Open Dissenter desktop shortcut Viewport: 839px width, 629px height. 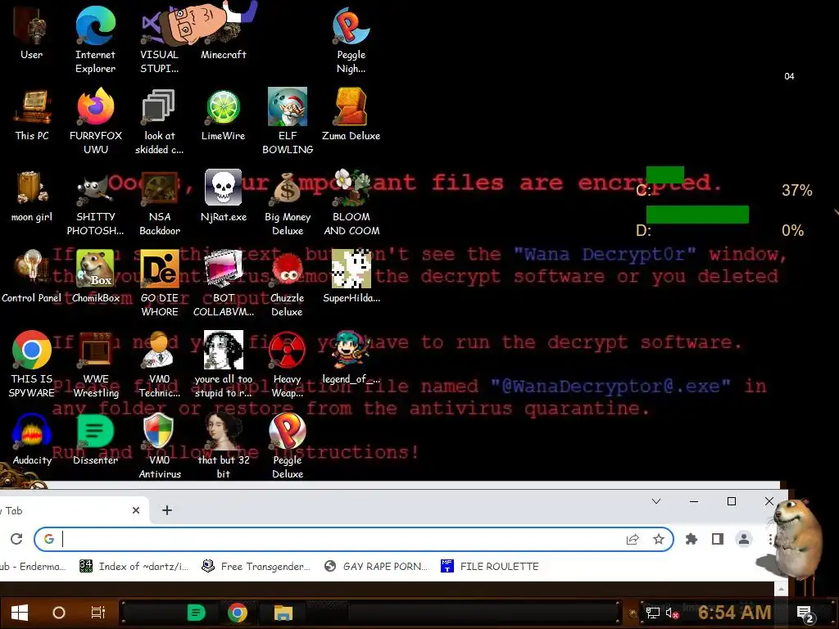pos(95,439)
